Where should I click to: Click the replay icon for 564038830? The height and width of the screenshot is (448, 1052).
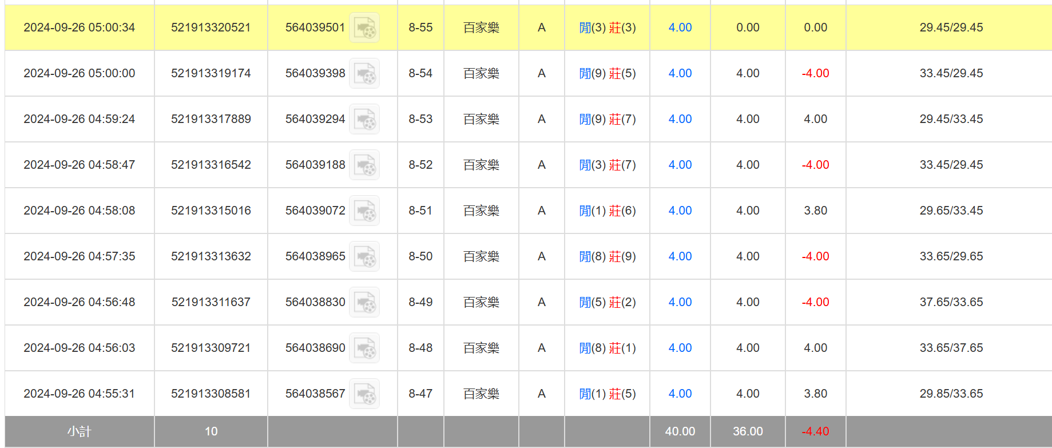point(364,302)
